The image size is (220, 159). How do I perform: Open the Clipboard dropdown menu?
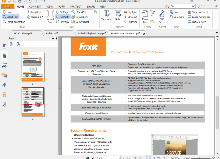pos(43,17)
